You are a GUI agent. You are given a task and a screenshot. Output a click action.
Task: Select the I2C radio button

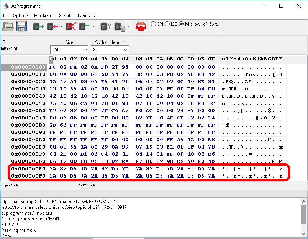tap(167, 24)
